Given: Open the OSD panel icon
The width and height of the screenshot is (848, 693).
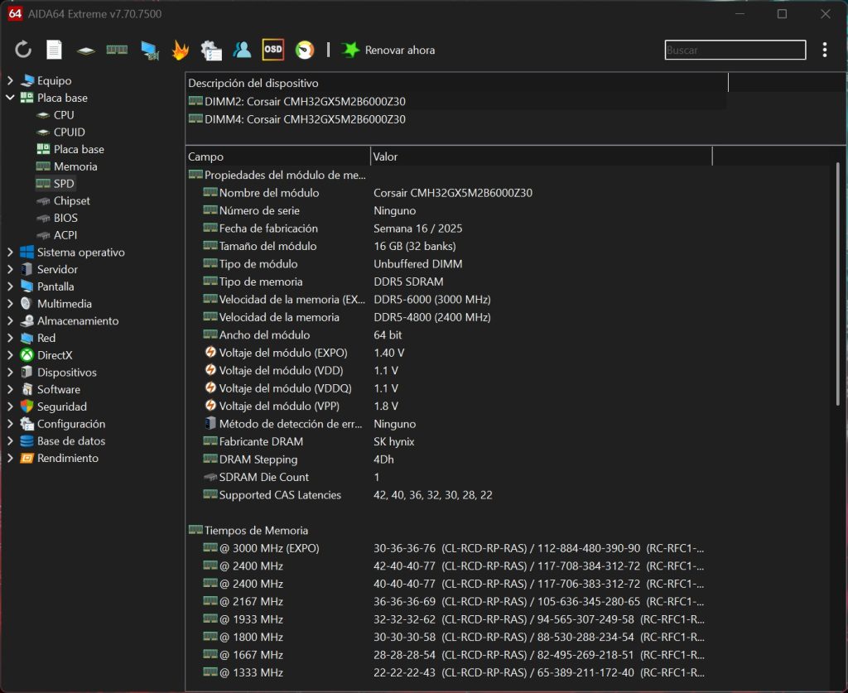Looking at the screenshot, I should tap(272, 49).
